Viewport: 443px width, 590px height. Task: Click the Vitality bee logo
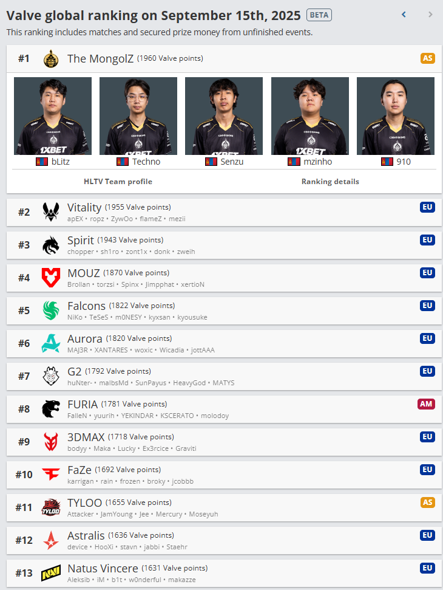click(51, 212)
